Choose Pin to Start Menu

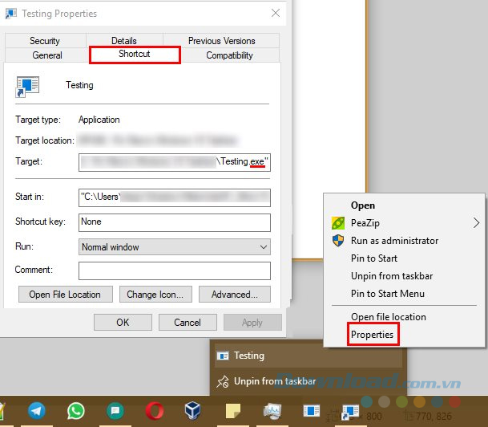coord(388,294)
